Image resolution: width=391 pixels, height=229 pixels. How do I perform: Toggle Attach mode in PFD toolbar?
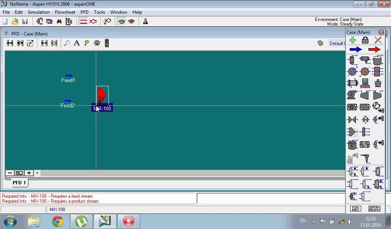pos(10,43)
